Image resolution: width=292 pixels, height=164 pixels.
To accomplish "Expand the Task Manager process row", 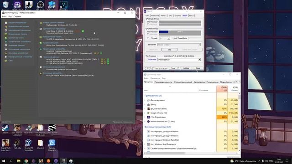I will click(145, 100).
